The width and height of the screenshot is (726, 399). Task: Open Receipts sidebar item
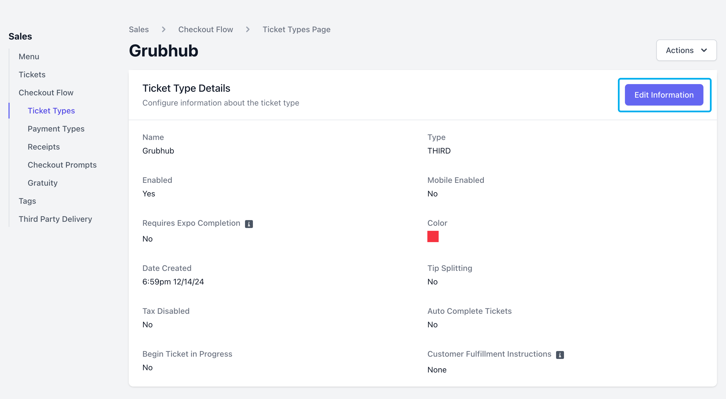tap(44, 147)
